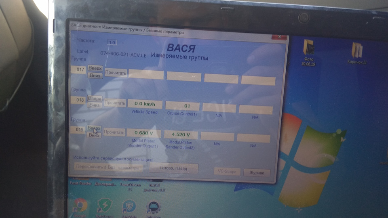Viewport: 388px width, 218px height.
Task: Focus the group number field 018
Action: pyautogui.click(x=78, y=100)
